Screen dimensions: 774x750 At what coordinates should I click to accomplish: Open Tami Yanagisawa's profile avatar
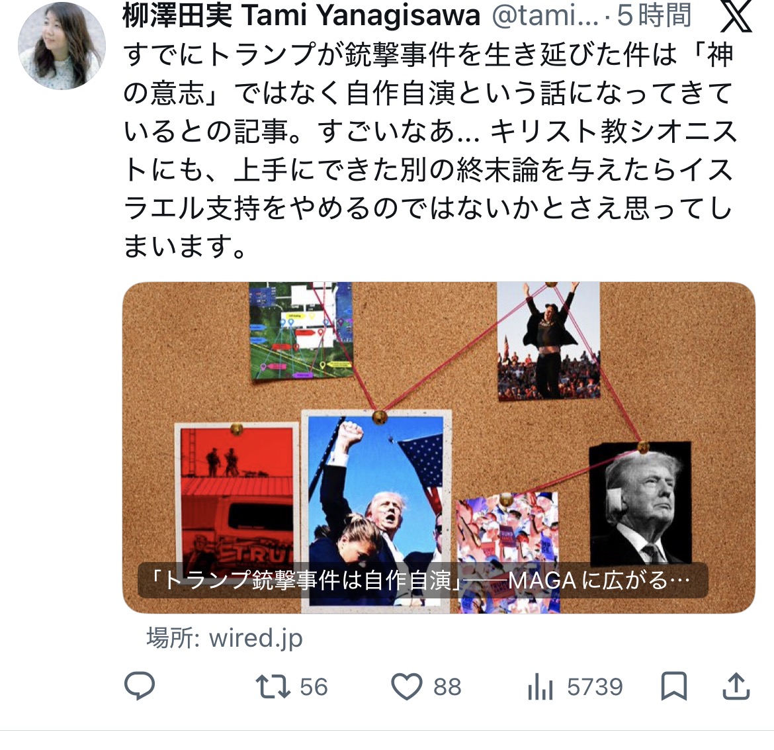(62, 46)
